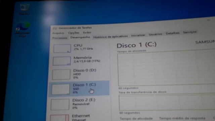Click the Task Manager title bar icon
215x121 pixels.
pyautogui.click(x=55, y=28)
